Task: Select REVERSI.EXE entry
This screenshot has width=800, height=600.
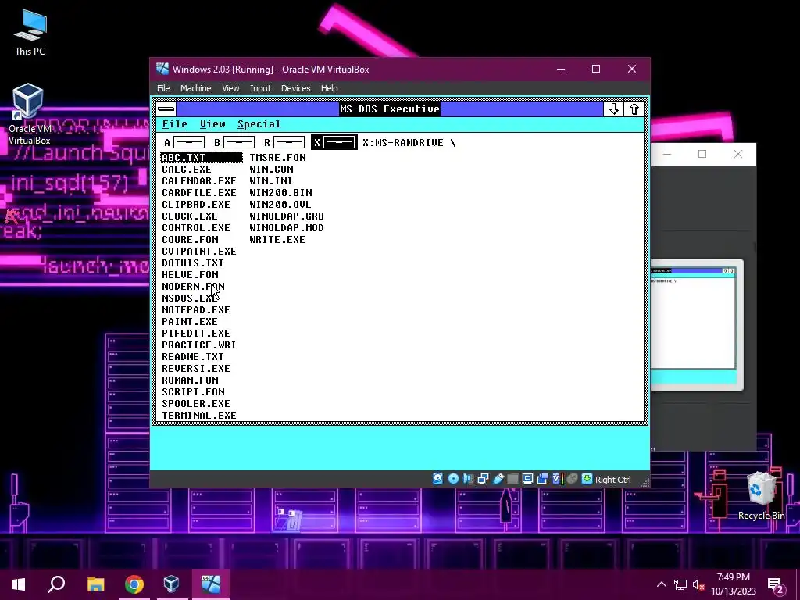Action: coord(196,369)
